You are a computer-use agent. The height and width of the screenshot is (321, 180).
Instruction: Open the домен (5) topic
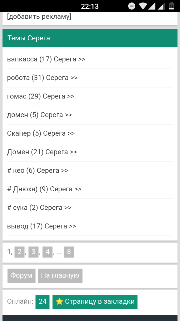pyautogui.click(x=90, y=115)
